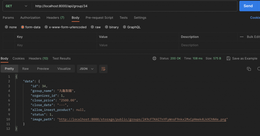Click the word wrap icon

tap(103, 69)
